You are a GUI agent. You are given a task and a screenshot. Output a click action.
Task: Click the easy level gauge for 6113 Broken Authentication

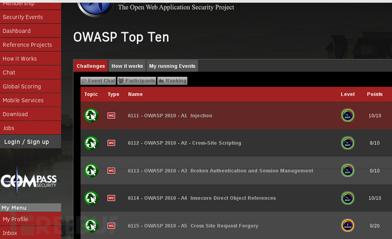[348, 170]
